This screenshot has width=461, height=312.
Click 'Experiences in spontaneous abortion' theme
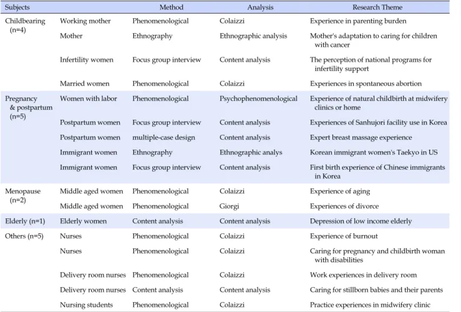[x=366, y=84]
